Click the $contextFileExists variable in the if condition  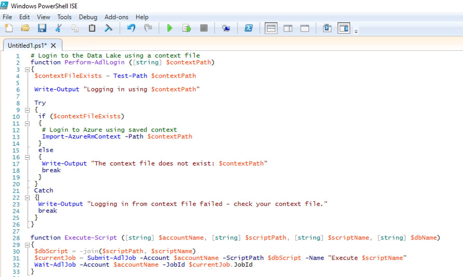87,116
